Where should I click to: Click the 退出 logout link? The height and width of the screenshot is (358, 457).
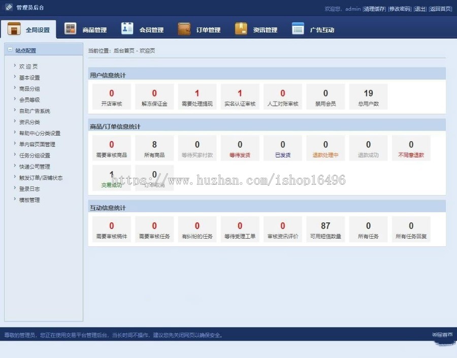[x=420, y=9]
